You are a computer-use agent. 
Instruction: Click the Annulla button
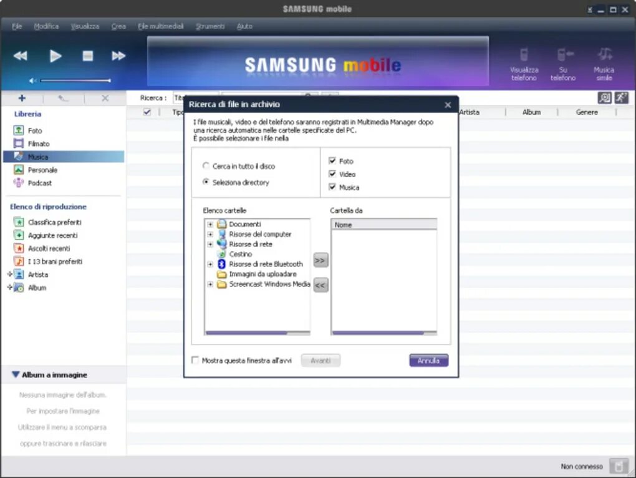pos(429,360)
